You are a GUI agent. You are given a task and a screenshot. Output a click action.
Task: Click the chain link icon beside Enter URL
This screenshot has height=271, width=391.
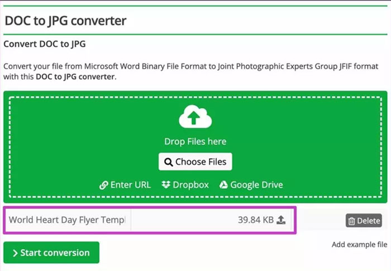(x=103, y=185)
